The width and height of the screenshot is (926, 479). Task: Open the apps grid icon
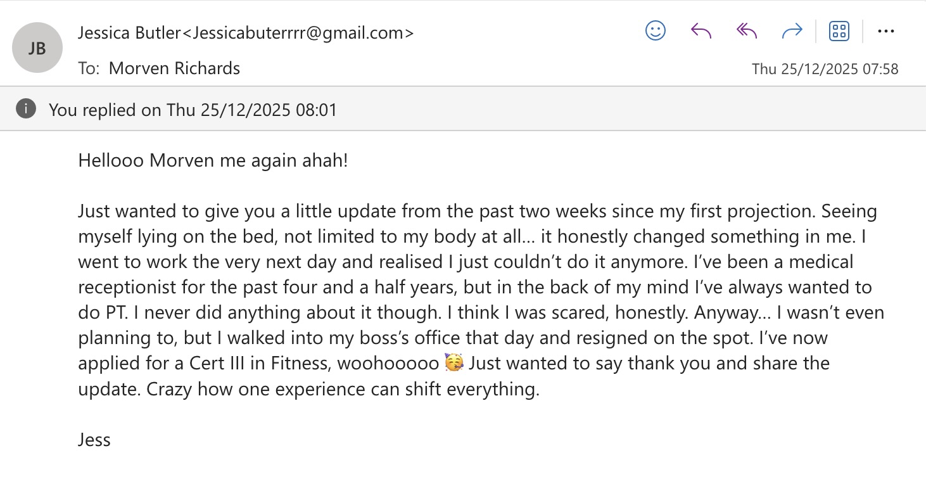(x=839, y=30)
